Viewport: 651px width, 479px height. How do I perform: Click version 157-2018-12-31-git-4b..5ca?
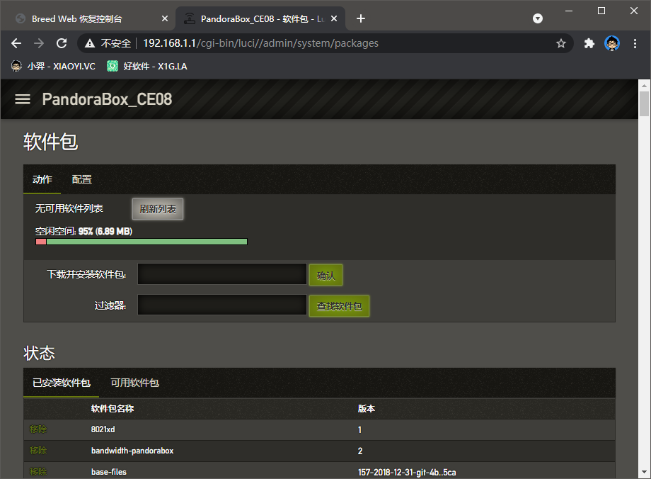tap(407, 472)
